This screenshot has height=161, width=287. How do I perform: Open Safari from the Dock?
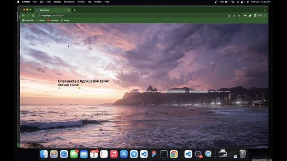pyautogui.click(x=64, y=154)
